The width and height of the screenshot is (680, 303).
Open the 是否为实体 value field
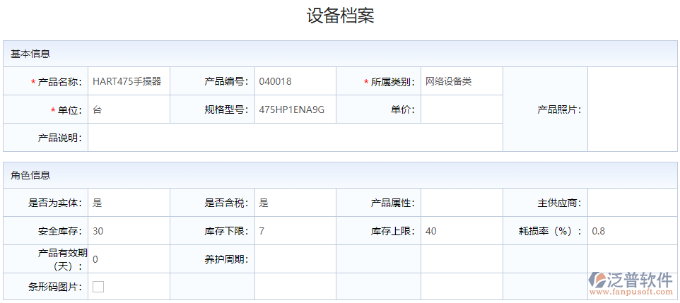coord(129,203)
